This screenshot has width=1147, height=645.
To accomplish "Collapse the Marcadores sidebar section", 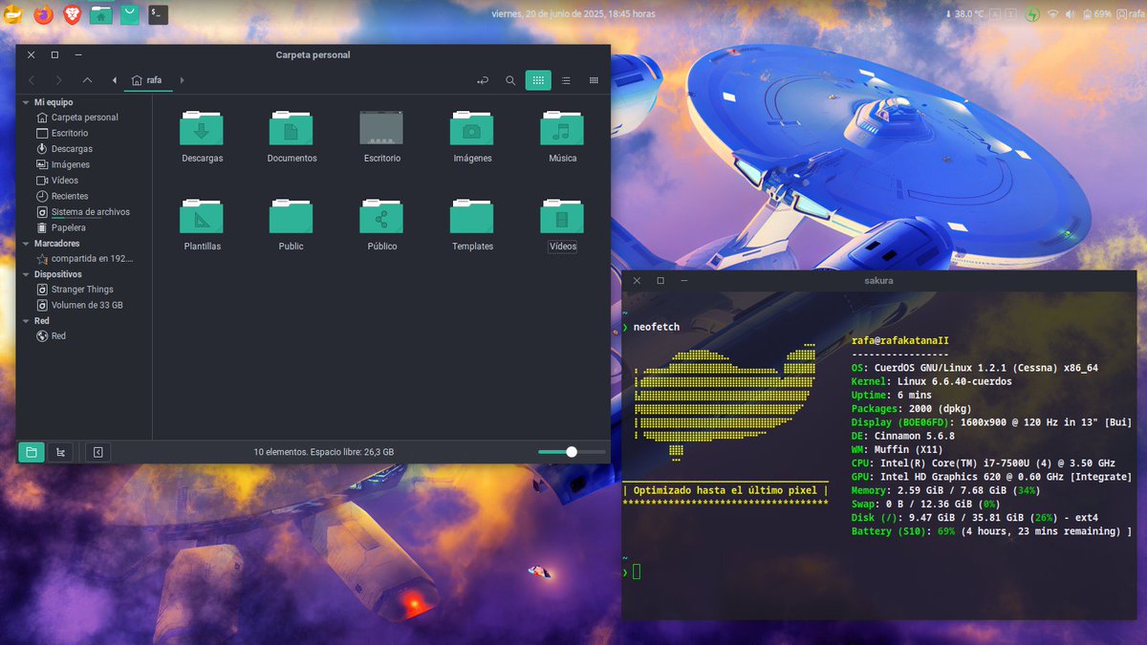I will point(25,244).
